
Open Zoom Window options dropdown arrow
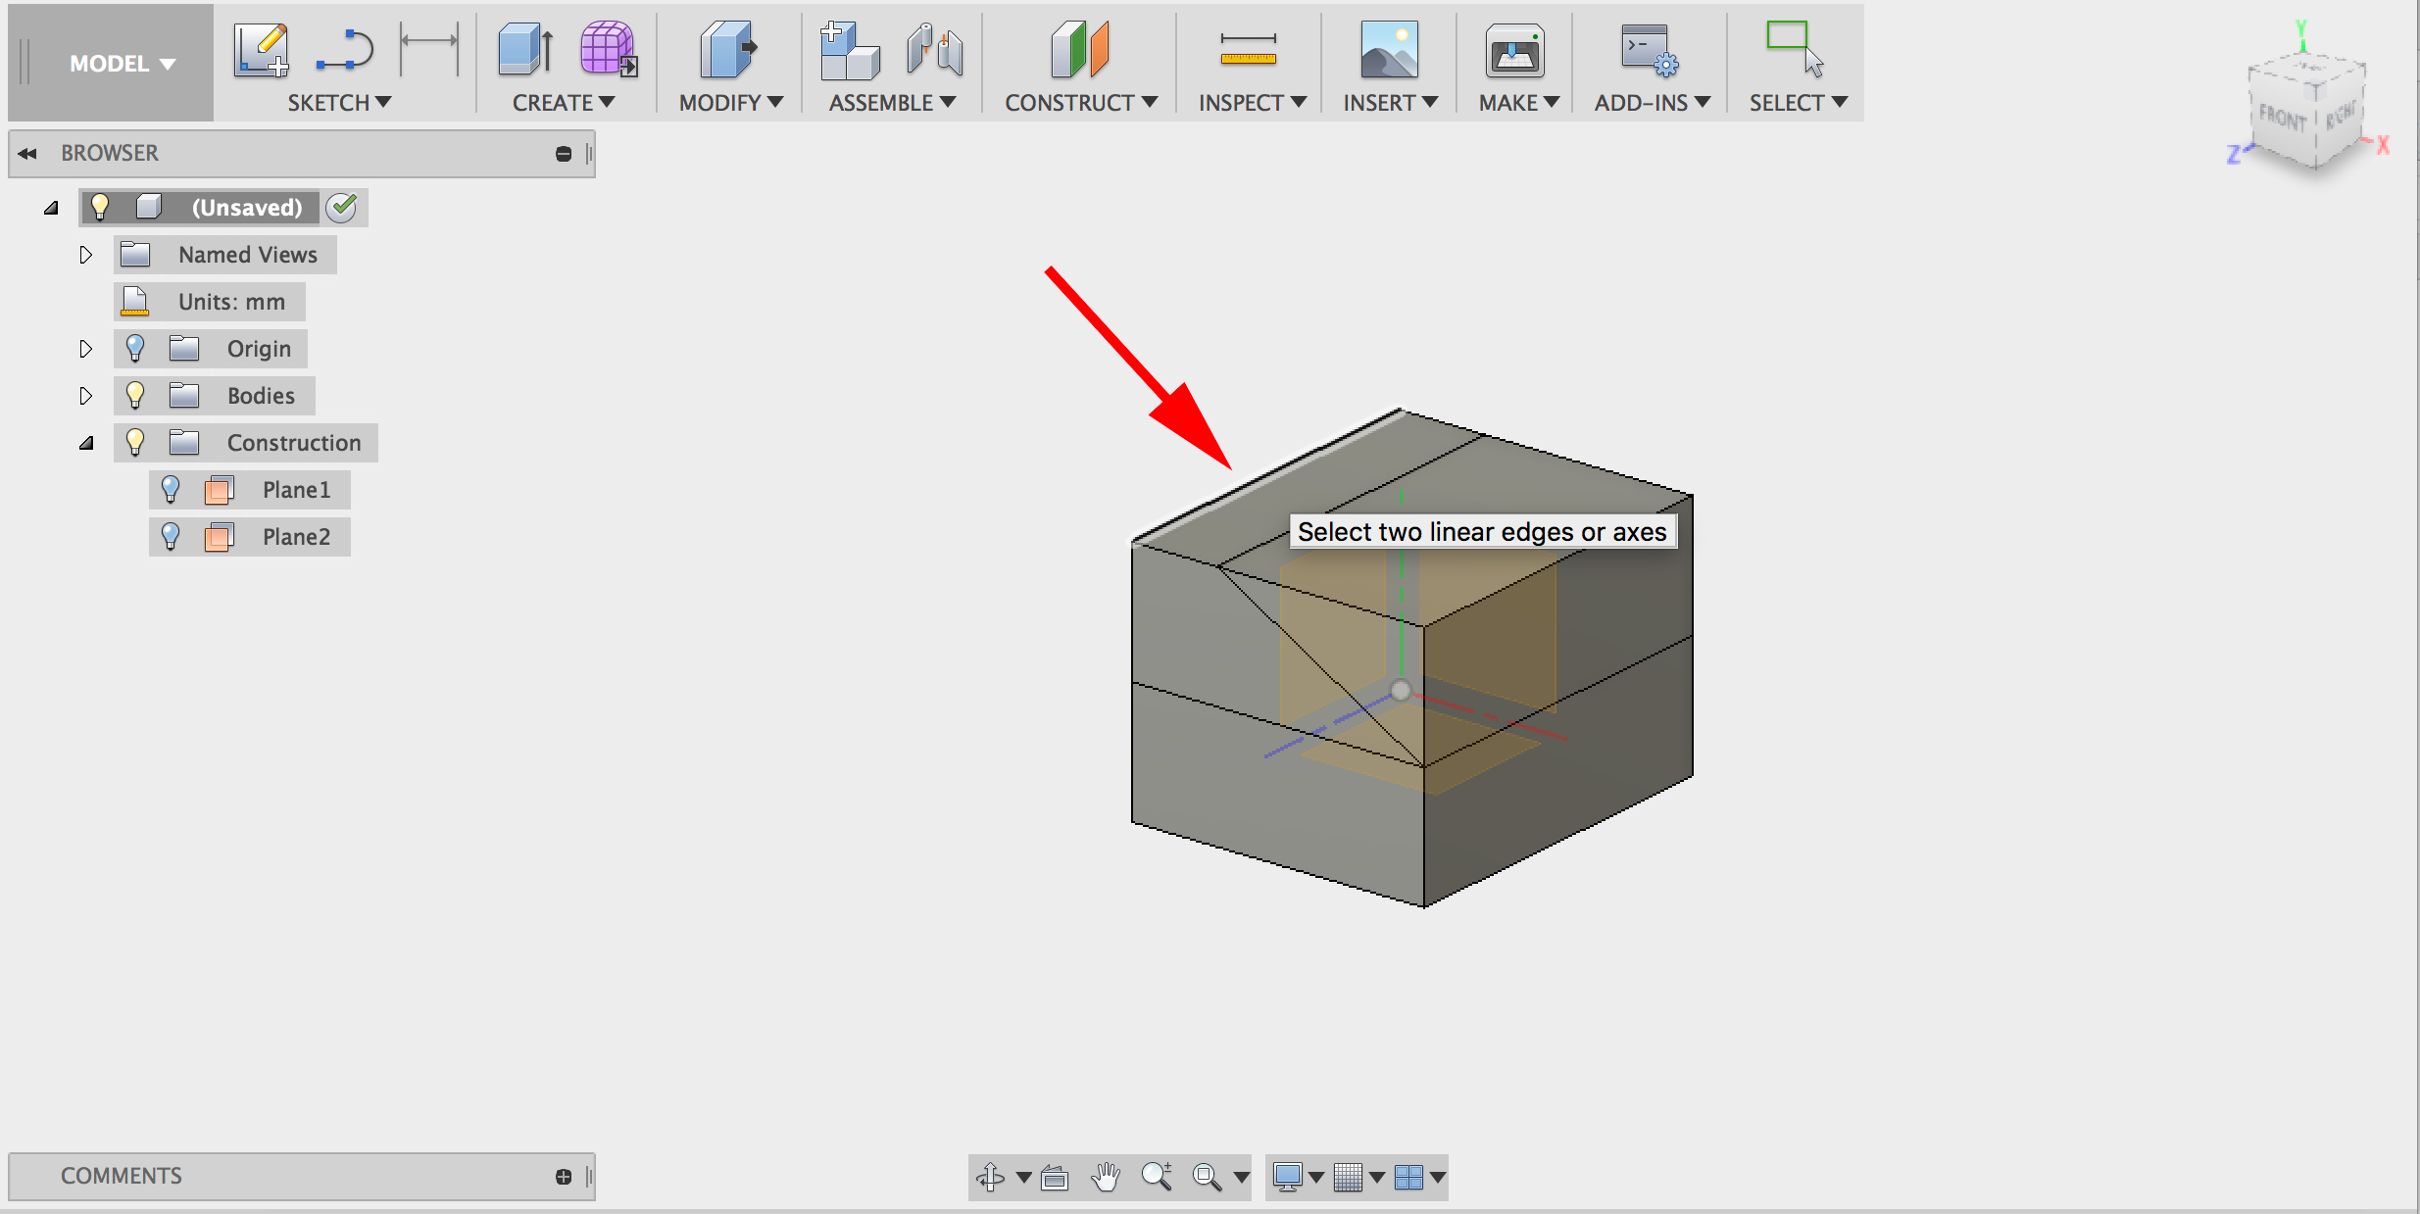coord(1241,1177)
